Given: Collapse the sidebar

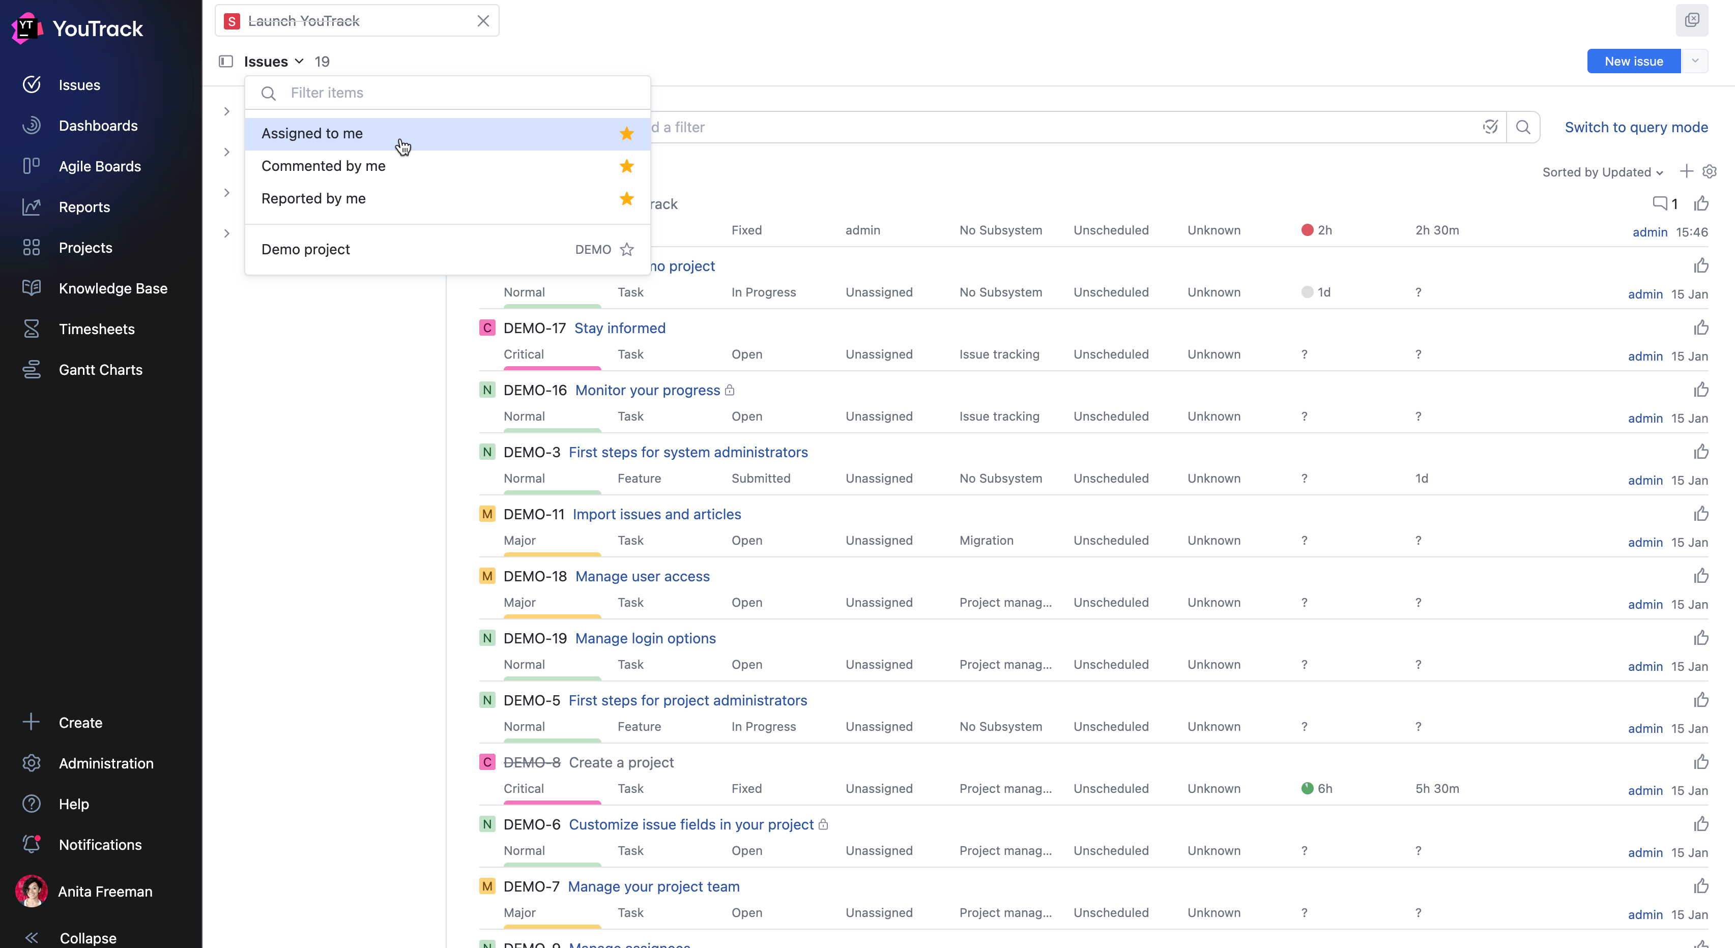Looking at the screenshot, I should pos(71,938).
